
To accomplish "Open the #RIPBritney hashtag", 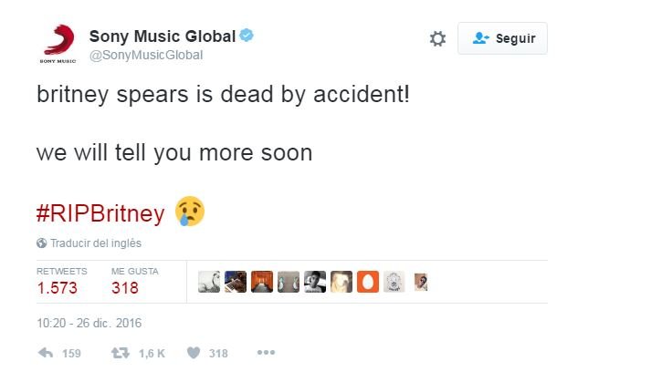I will click(x=100, y=213).
